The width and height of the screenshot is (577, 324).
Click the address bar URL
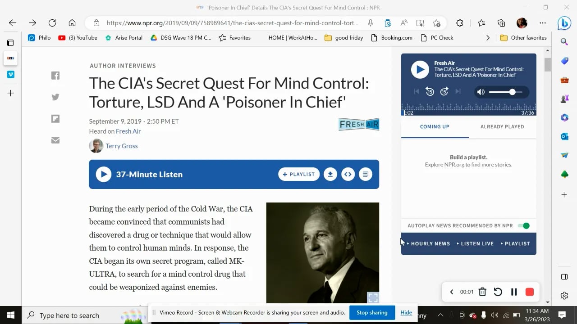[x=233, y=23]
